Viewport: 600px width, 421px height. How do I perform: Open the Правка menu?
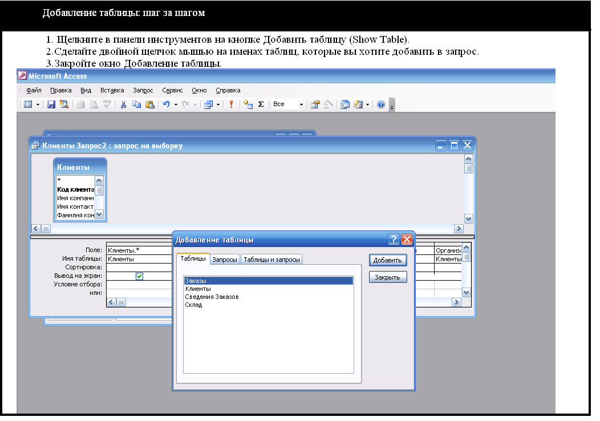pyautogui.click(x=61, y=90)
